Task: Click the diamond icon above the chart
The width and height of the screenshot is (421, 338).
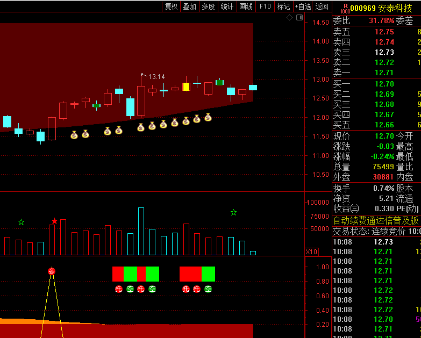Action: click(x=289, y=17)
